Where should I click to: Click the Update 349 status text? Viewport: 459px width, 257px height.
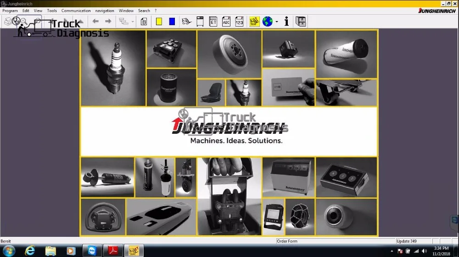(x=406, y=241)
